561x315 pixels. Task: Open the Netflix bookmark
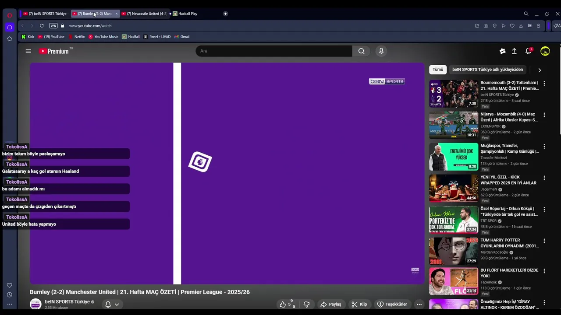click(76, 37)
